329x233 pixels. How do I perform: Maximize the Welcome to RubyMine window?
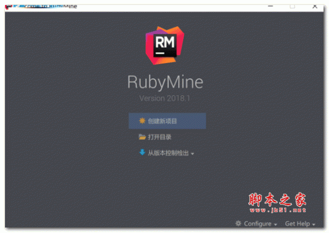pos(292,7)
